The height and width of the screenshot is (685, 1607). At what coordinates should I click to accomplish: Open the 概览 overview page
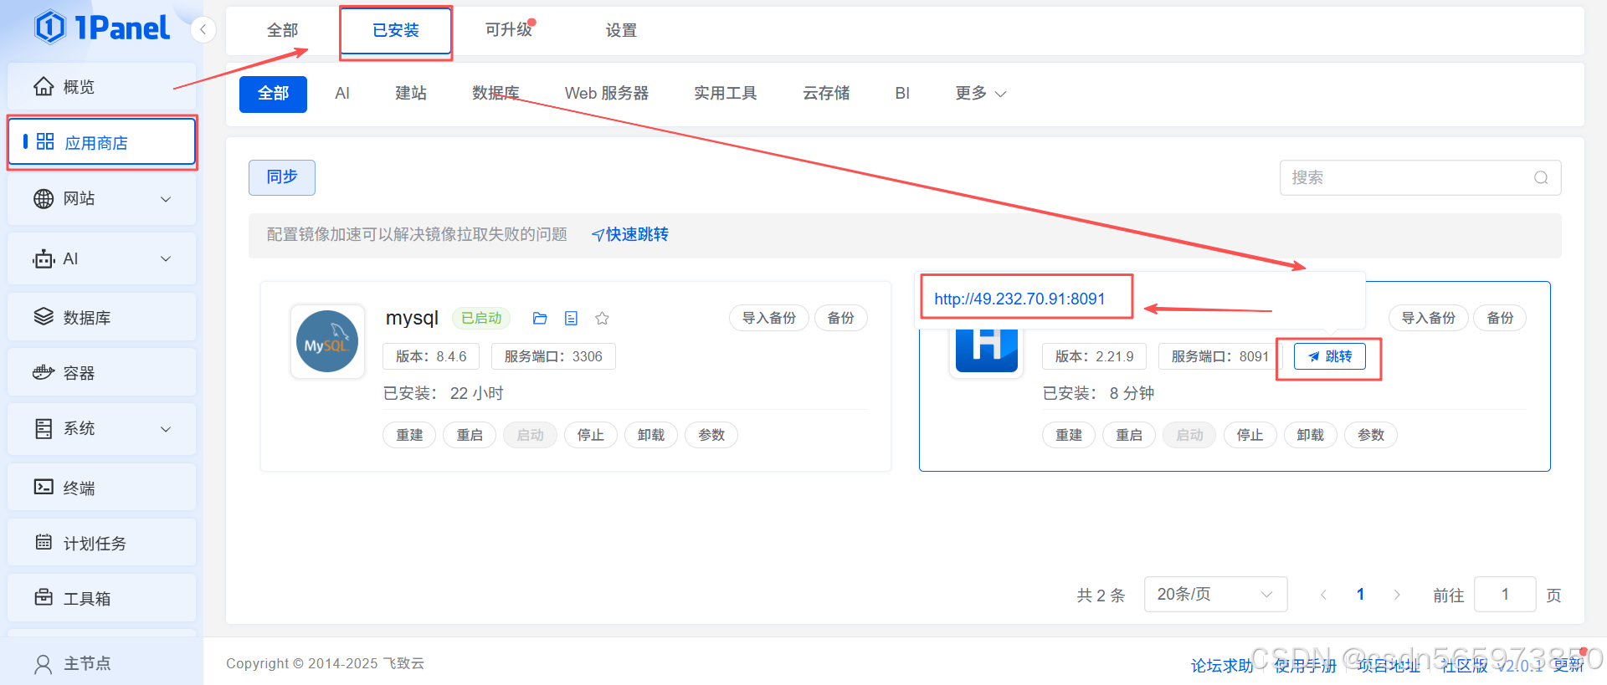tap(101, 87)
